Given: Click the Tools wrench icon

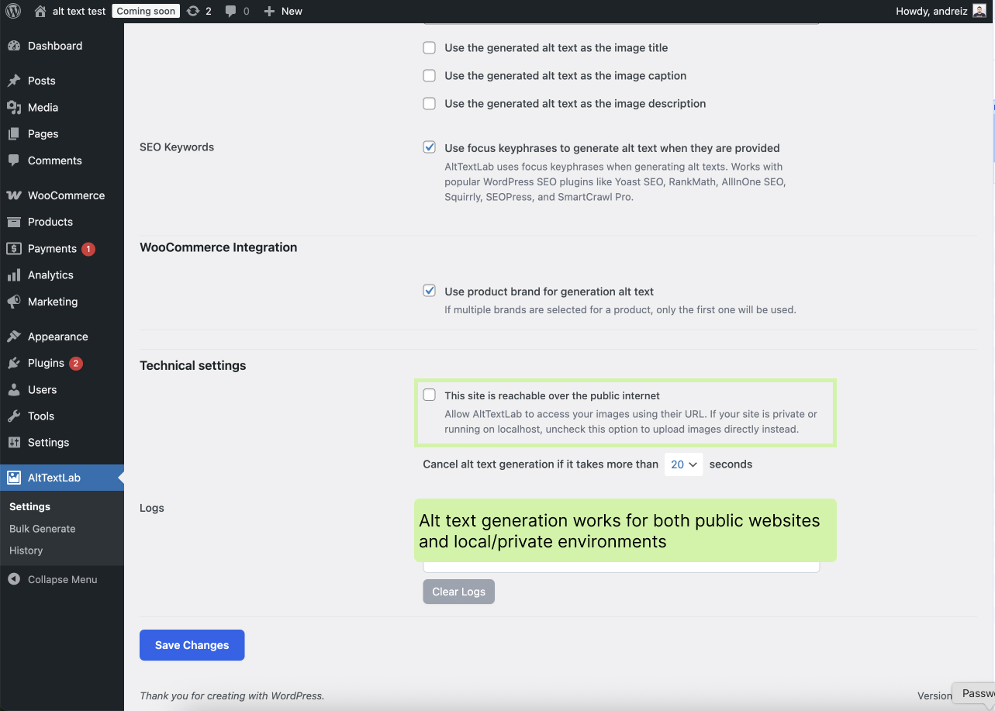Looking at the screenshot, I should (x=14, y=416).
